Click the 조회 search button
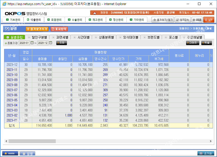Screen dimensions: 217x157 point(61,43)
